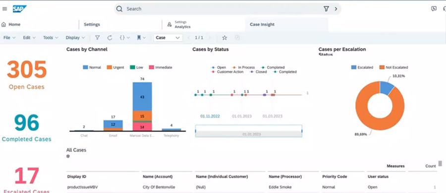The height and width of the screenshot is (193, 446).
Task: Select the blue bar segment labeled 43
Action: pyautogui.click(x=142, y=97)
